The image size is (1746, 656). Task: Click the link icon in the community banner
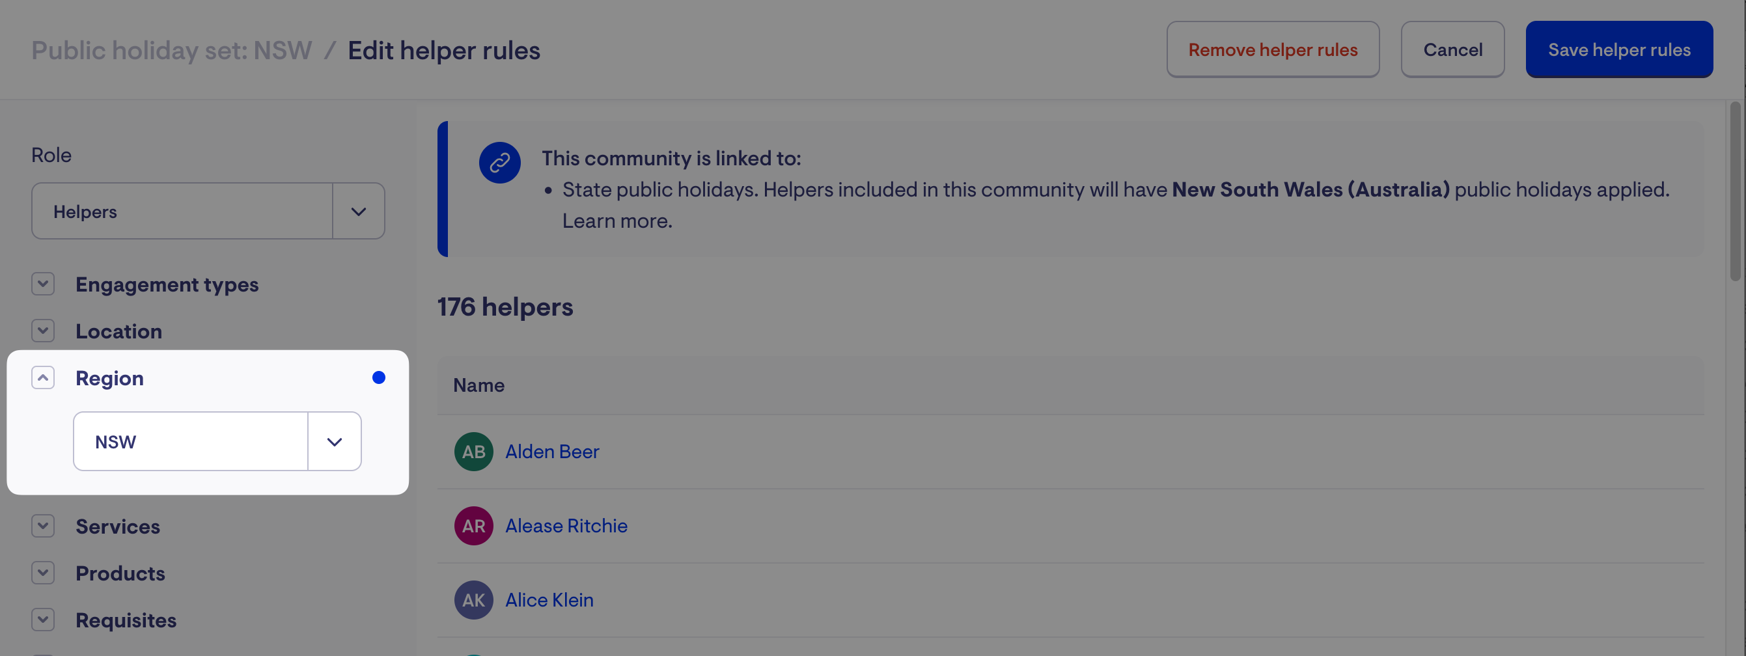tap(499, 163)
